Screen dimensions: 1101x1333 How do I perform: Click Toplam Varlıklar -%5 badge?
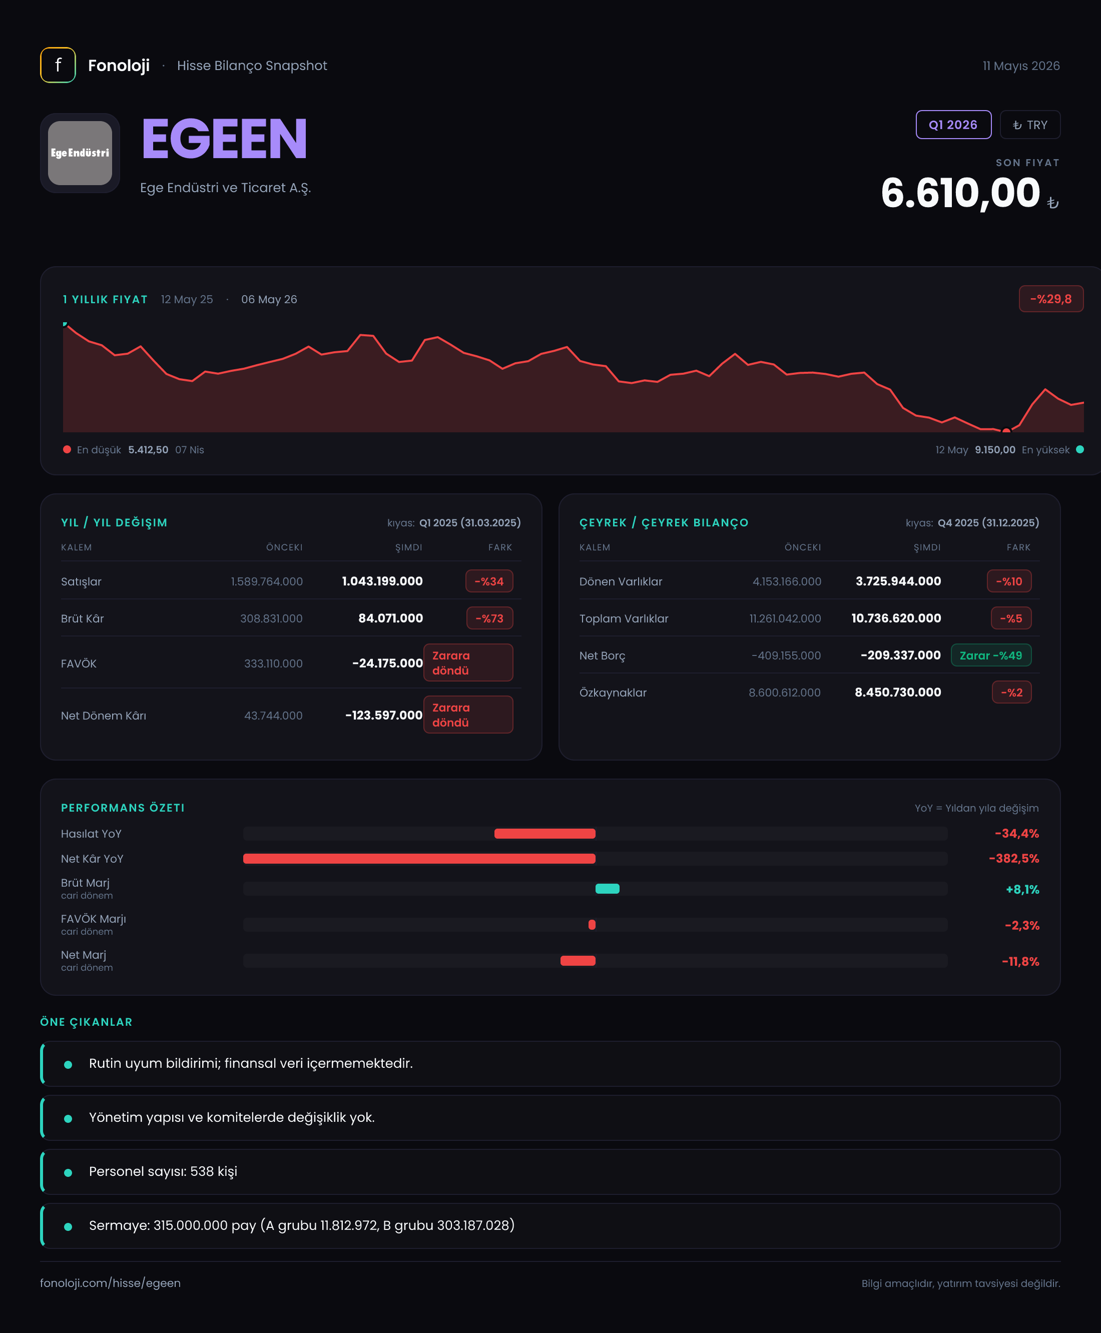click(1011, 618)
